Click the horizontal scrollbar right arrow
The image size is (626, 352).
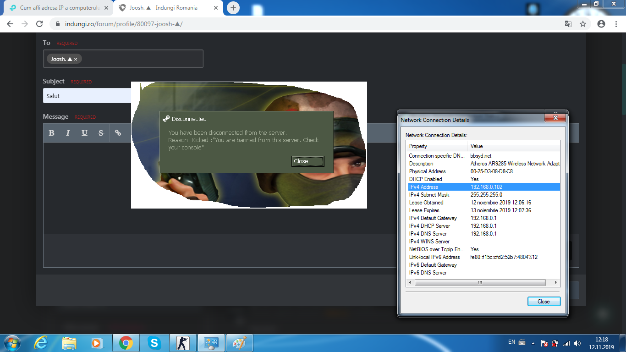coord(556,283)
